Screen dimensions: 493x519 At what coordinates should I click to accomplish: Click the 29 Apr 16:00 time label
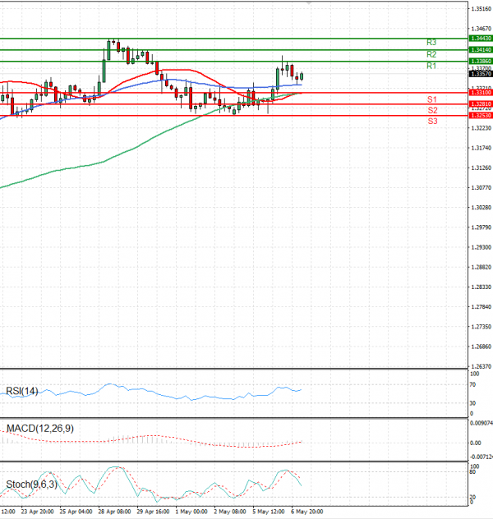coord(153,512)
